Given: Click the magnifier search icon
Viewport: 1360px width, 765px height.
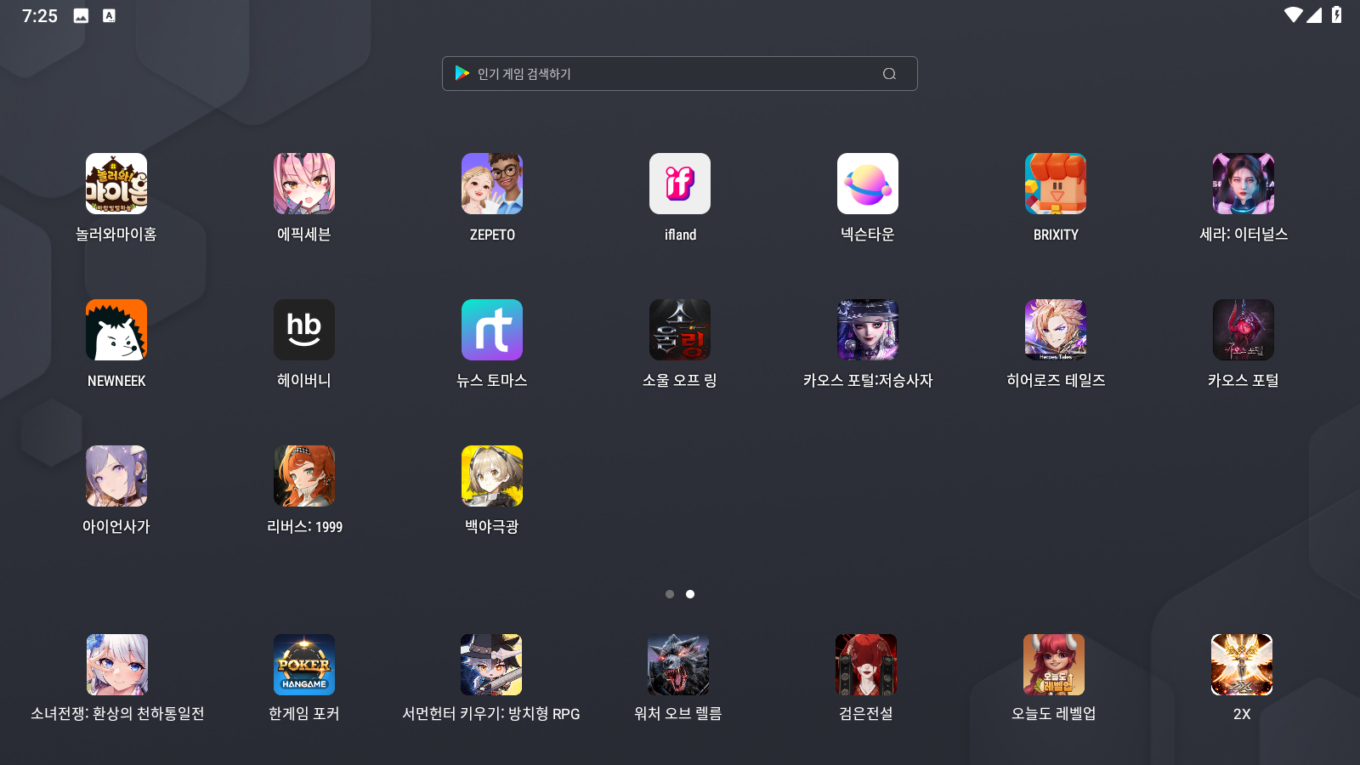Looking at the screenshot, I should click(x=889, y=74).
